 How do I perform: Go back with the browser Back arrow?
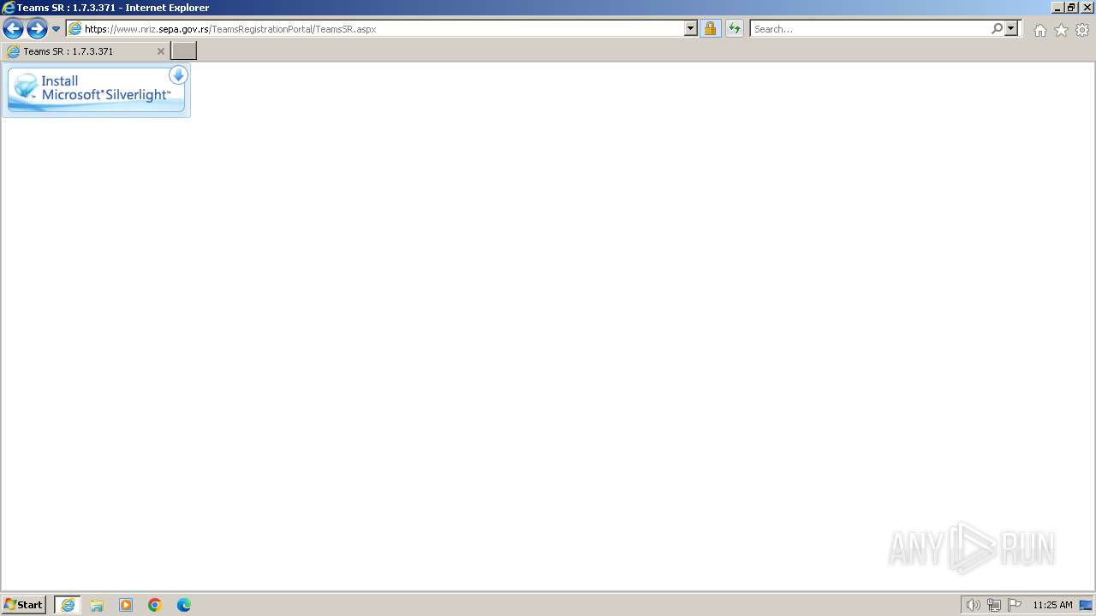13,29
